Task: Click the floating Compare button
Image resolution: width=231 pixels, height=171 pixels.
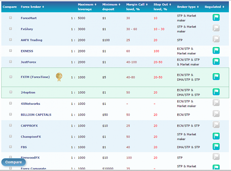Action: pos(14,162)
